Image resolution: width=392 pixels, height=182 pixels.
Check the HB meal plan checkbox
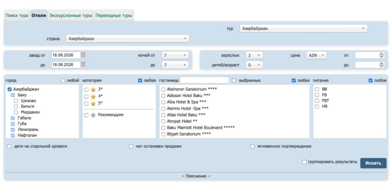pos(317,106)
